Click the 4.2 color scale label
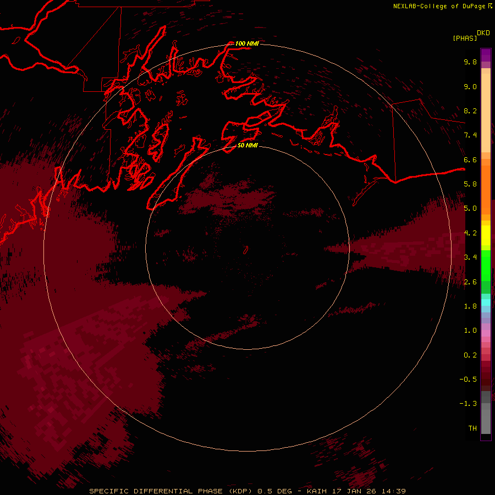 coord(470,233)
